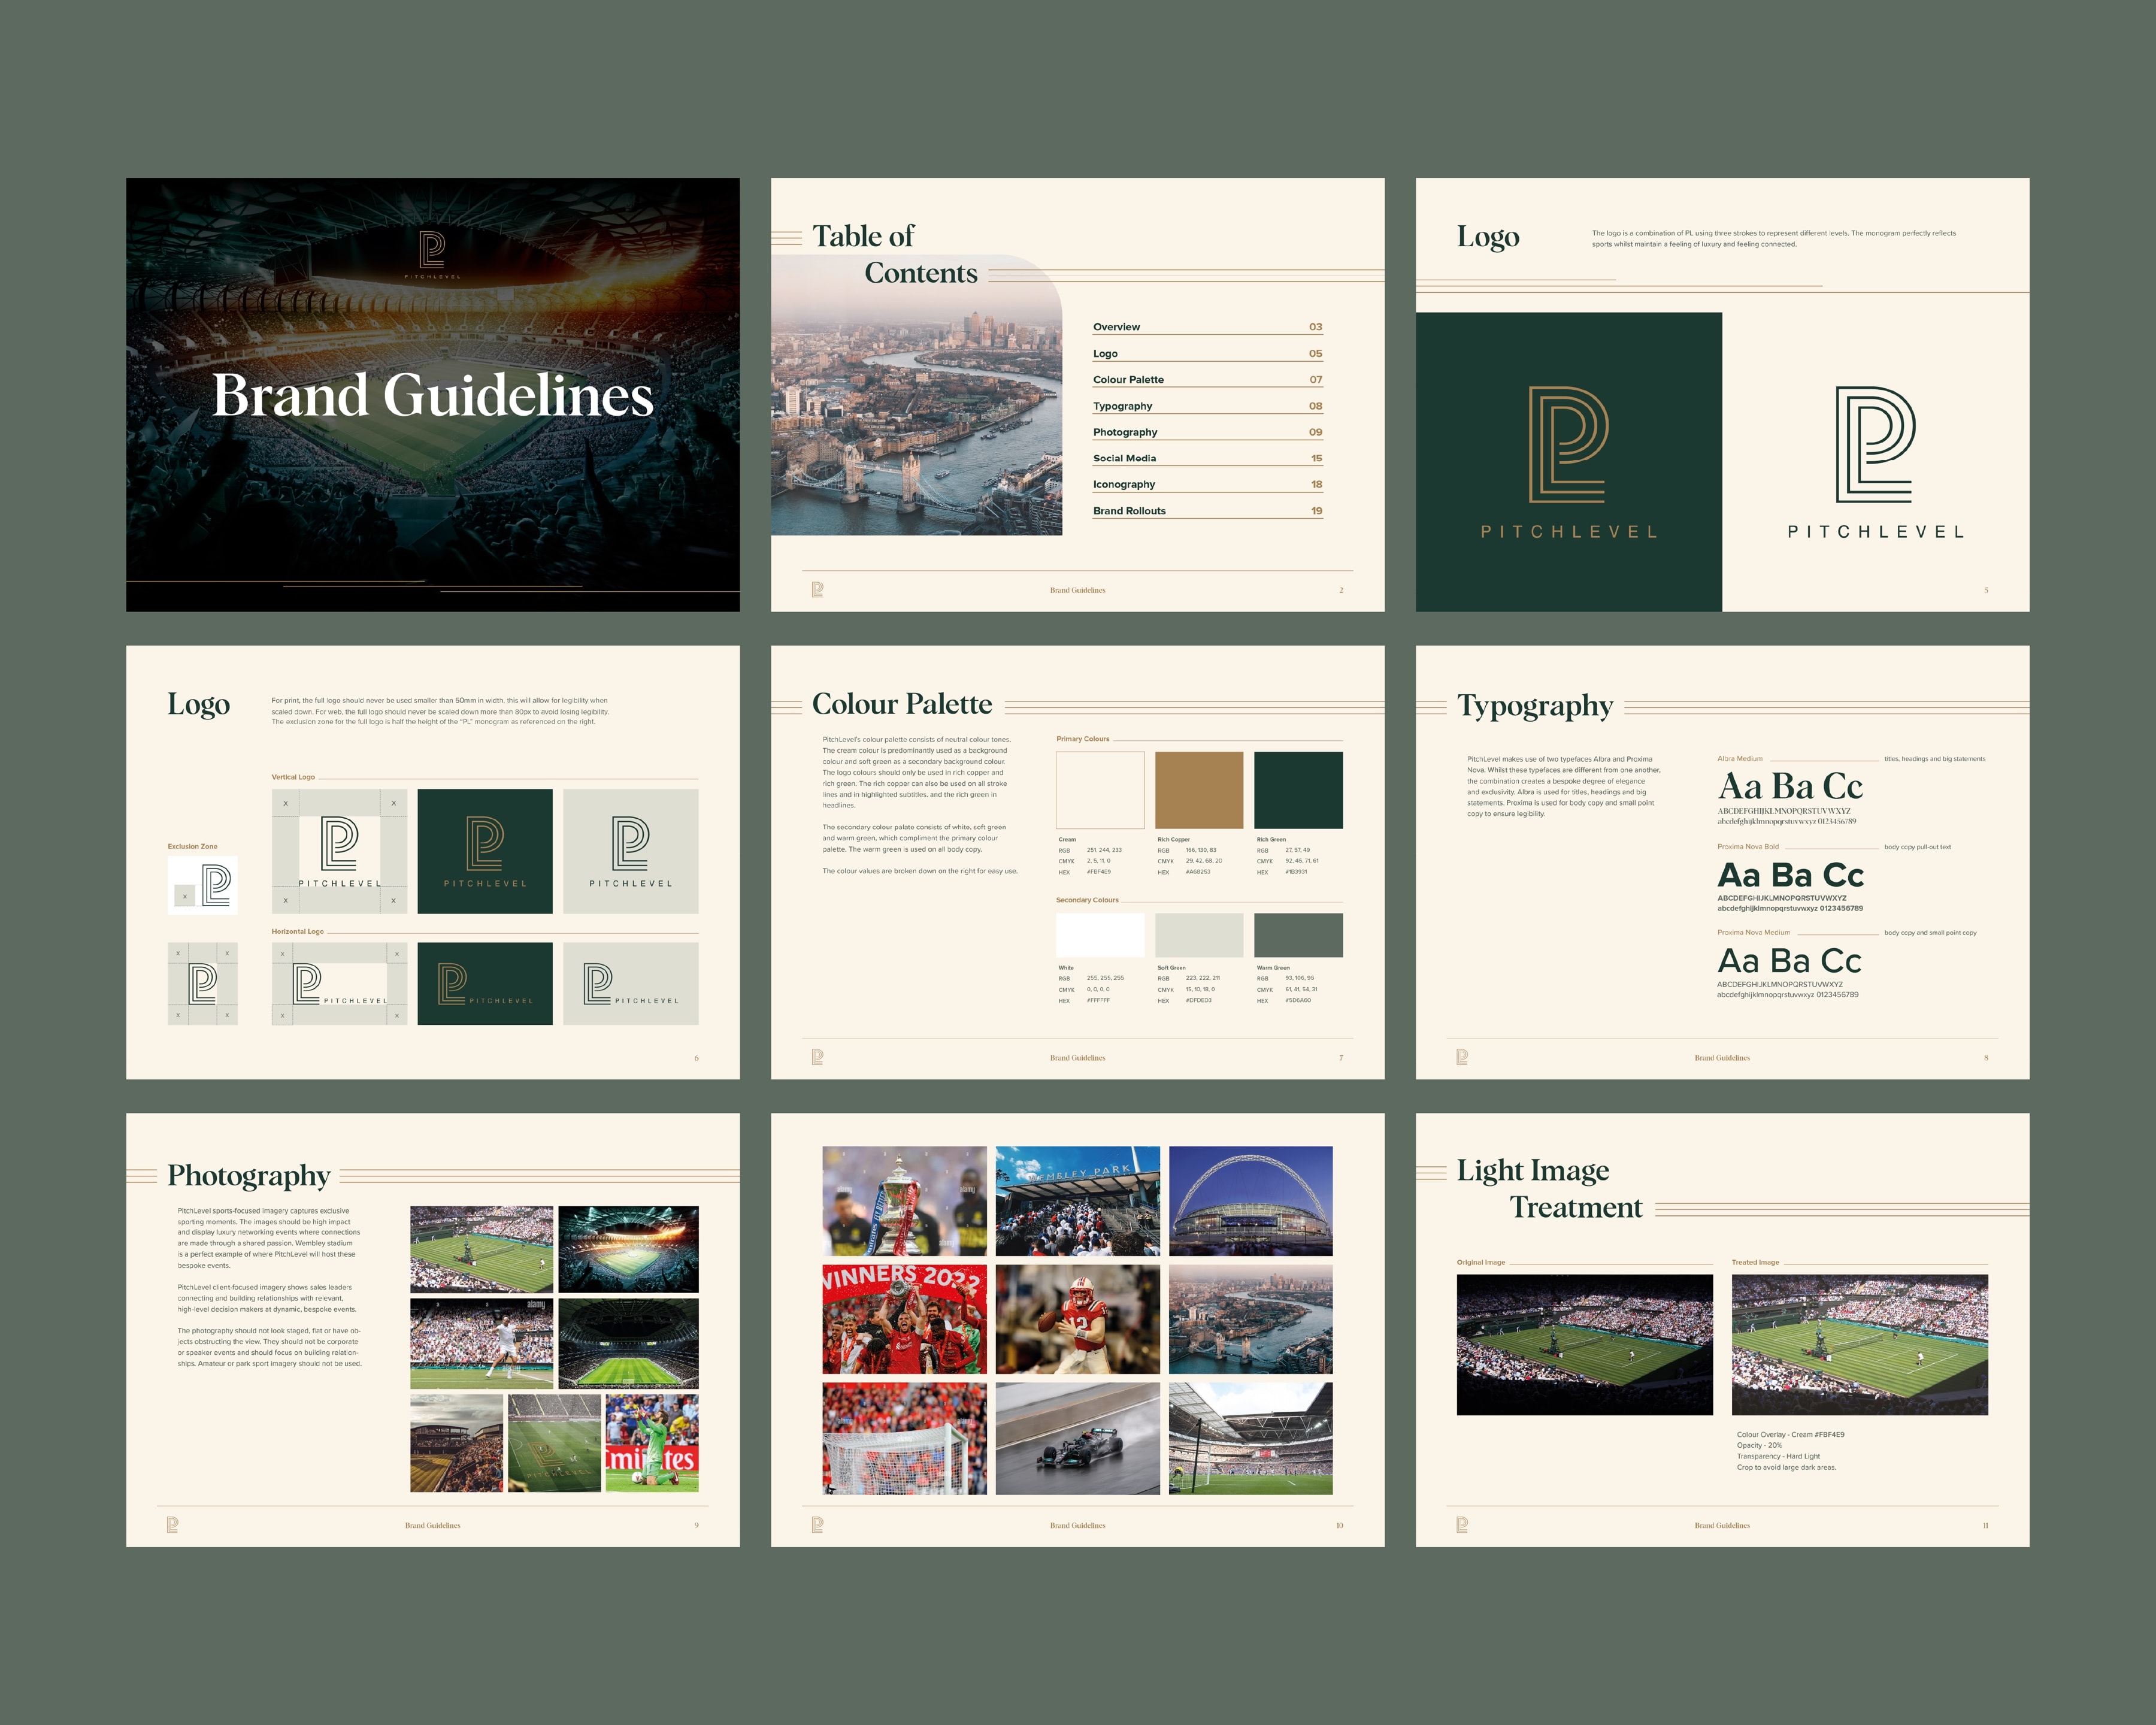Screen dimensions: 2156x1725
Task: Select the horizontal logo with exclusion zone markers
Action: pyautogui.click(x=339, y=984)
